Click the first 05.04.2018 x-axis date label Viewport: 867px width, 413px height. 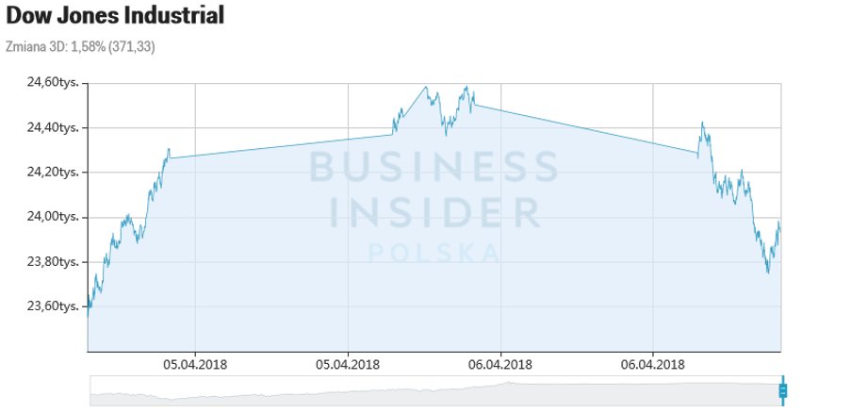[195, 365]
